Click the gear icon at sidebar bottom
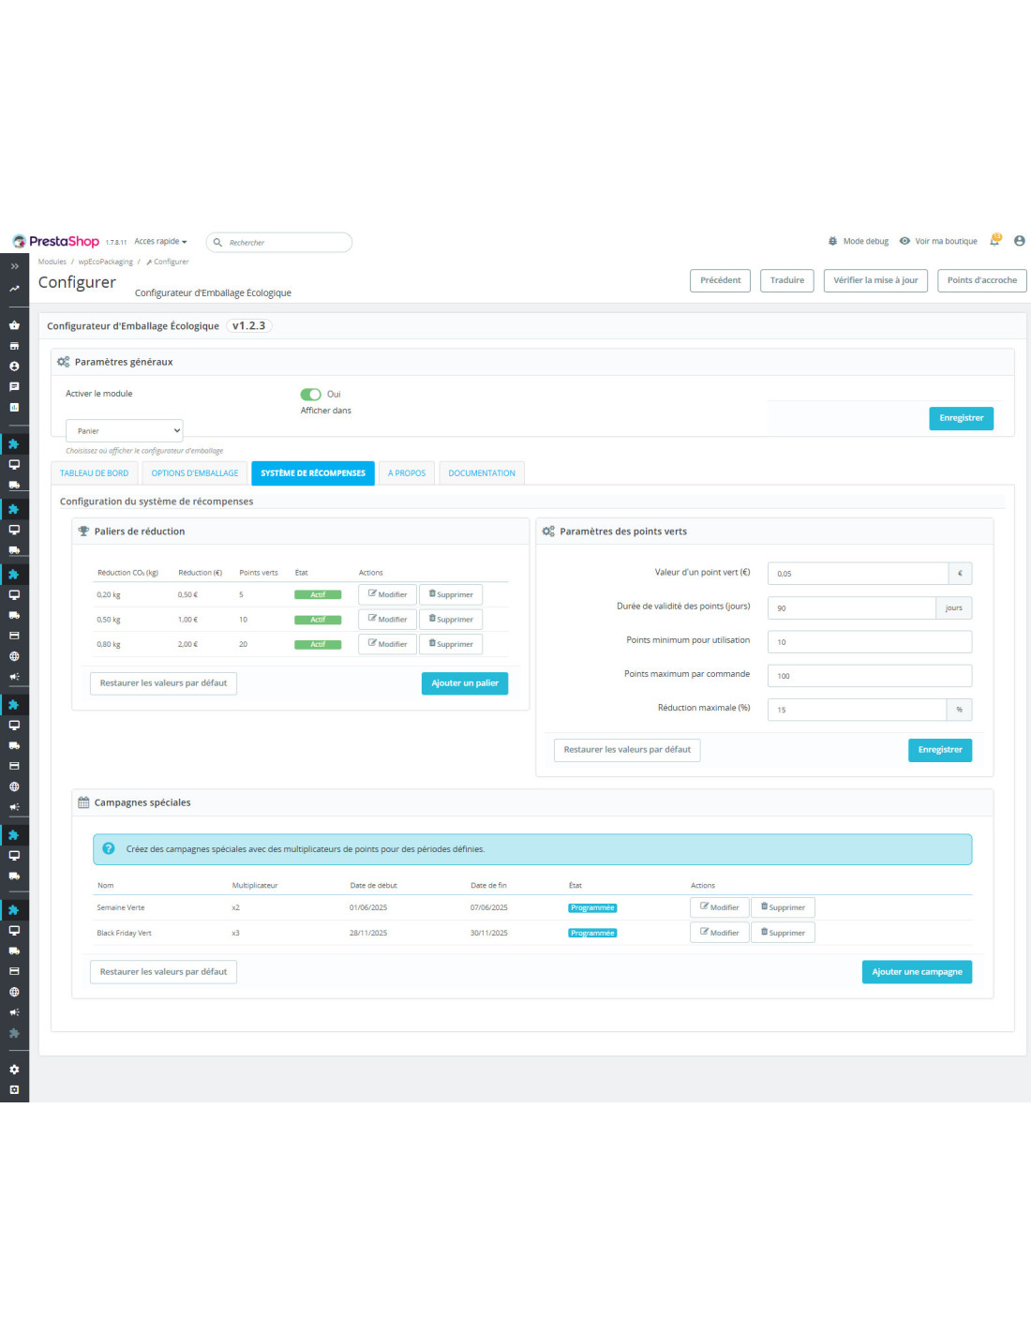 click(x=14, y=1070)
